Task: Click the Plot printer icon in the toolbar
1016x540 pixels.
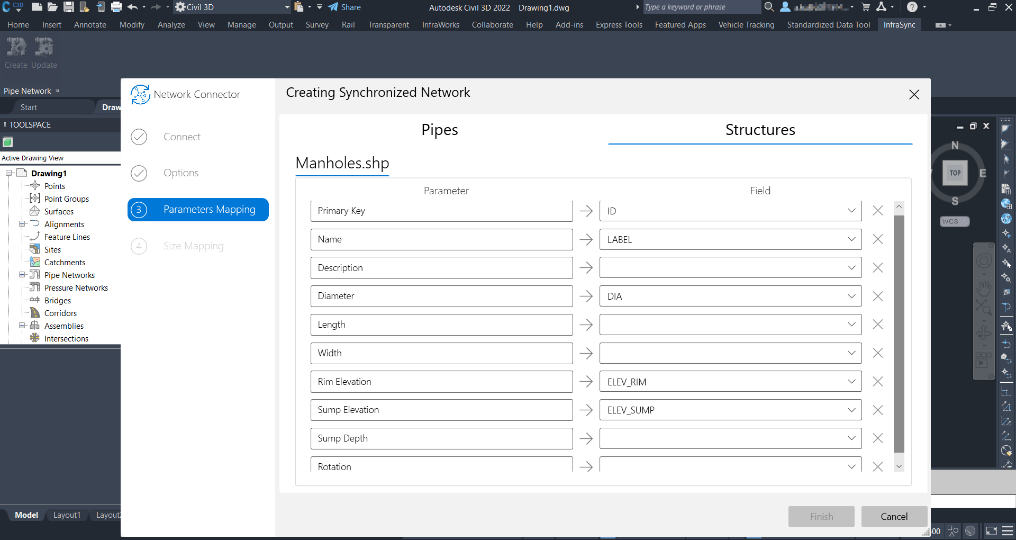Action: coord(116,7)
